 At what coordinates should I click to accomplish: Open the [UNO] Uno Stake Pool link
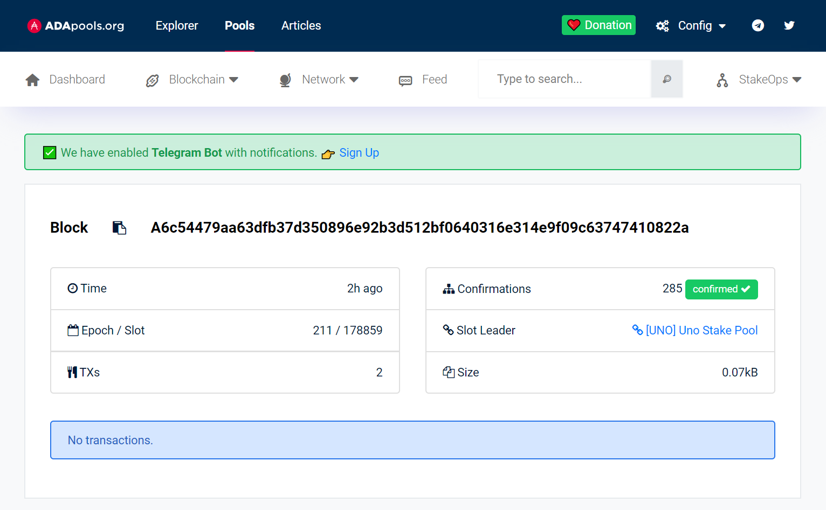(701, 330)
